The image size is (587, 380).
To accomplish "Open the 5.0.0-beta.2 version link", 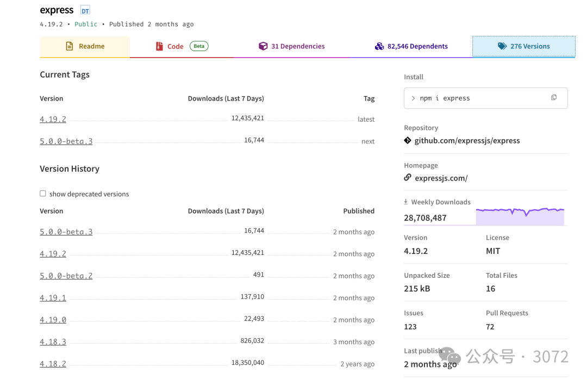I will (x=66, y=276).
